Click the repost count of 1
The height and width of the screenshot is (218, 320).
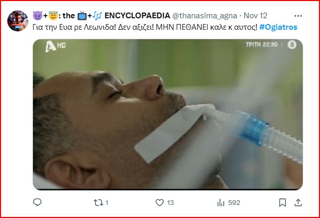(107, 203)
